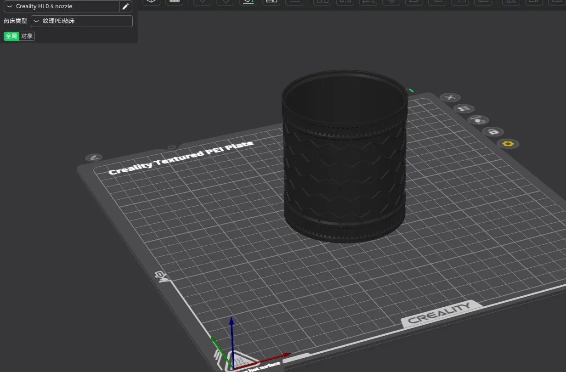Click the AUTO icon beside the plate
Image resolution: width=566 pixels, height=372 pixels.
pyautogui.click(x=478, y=120)
